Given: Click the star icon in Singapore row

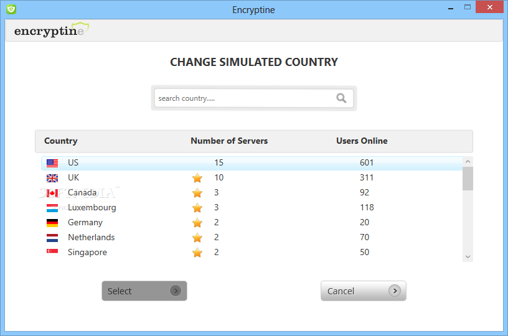Looking at the screenshot, I should pyautogui.click(x=197, y=253).
